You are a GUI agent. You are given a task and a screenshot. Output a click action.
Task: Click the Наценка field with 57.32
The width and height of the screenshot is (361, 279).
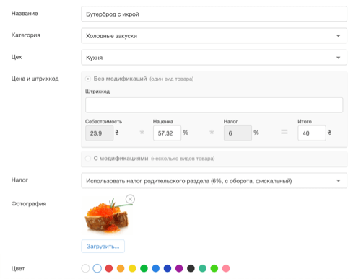click(167, 133)
